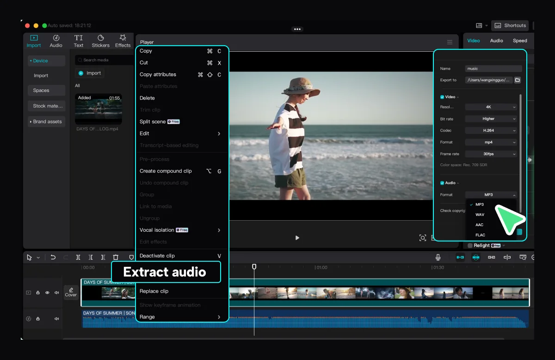Screen dimensions: 555x360
Task: Click the magnifier in Search media box
Action: [x=80, y=60]
